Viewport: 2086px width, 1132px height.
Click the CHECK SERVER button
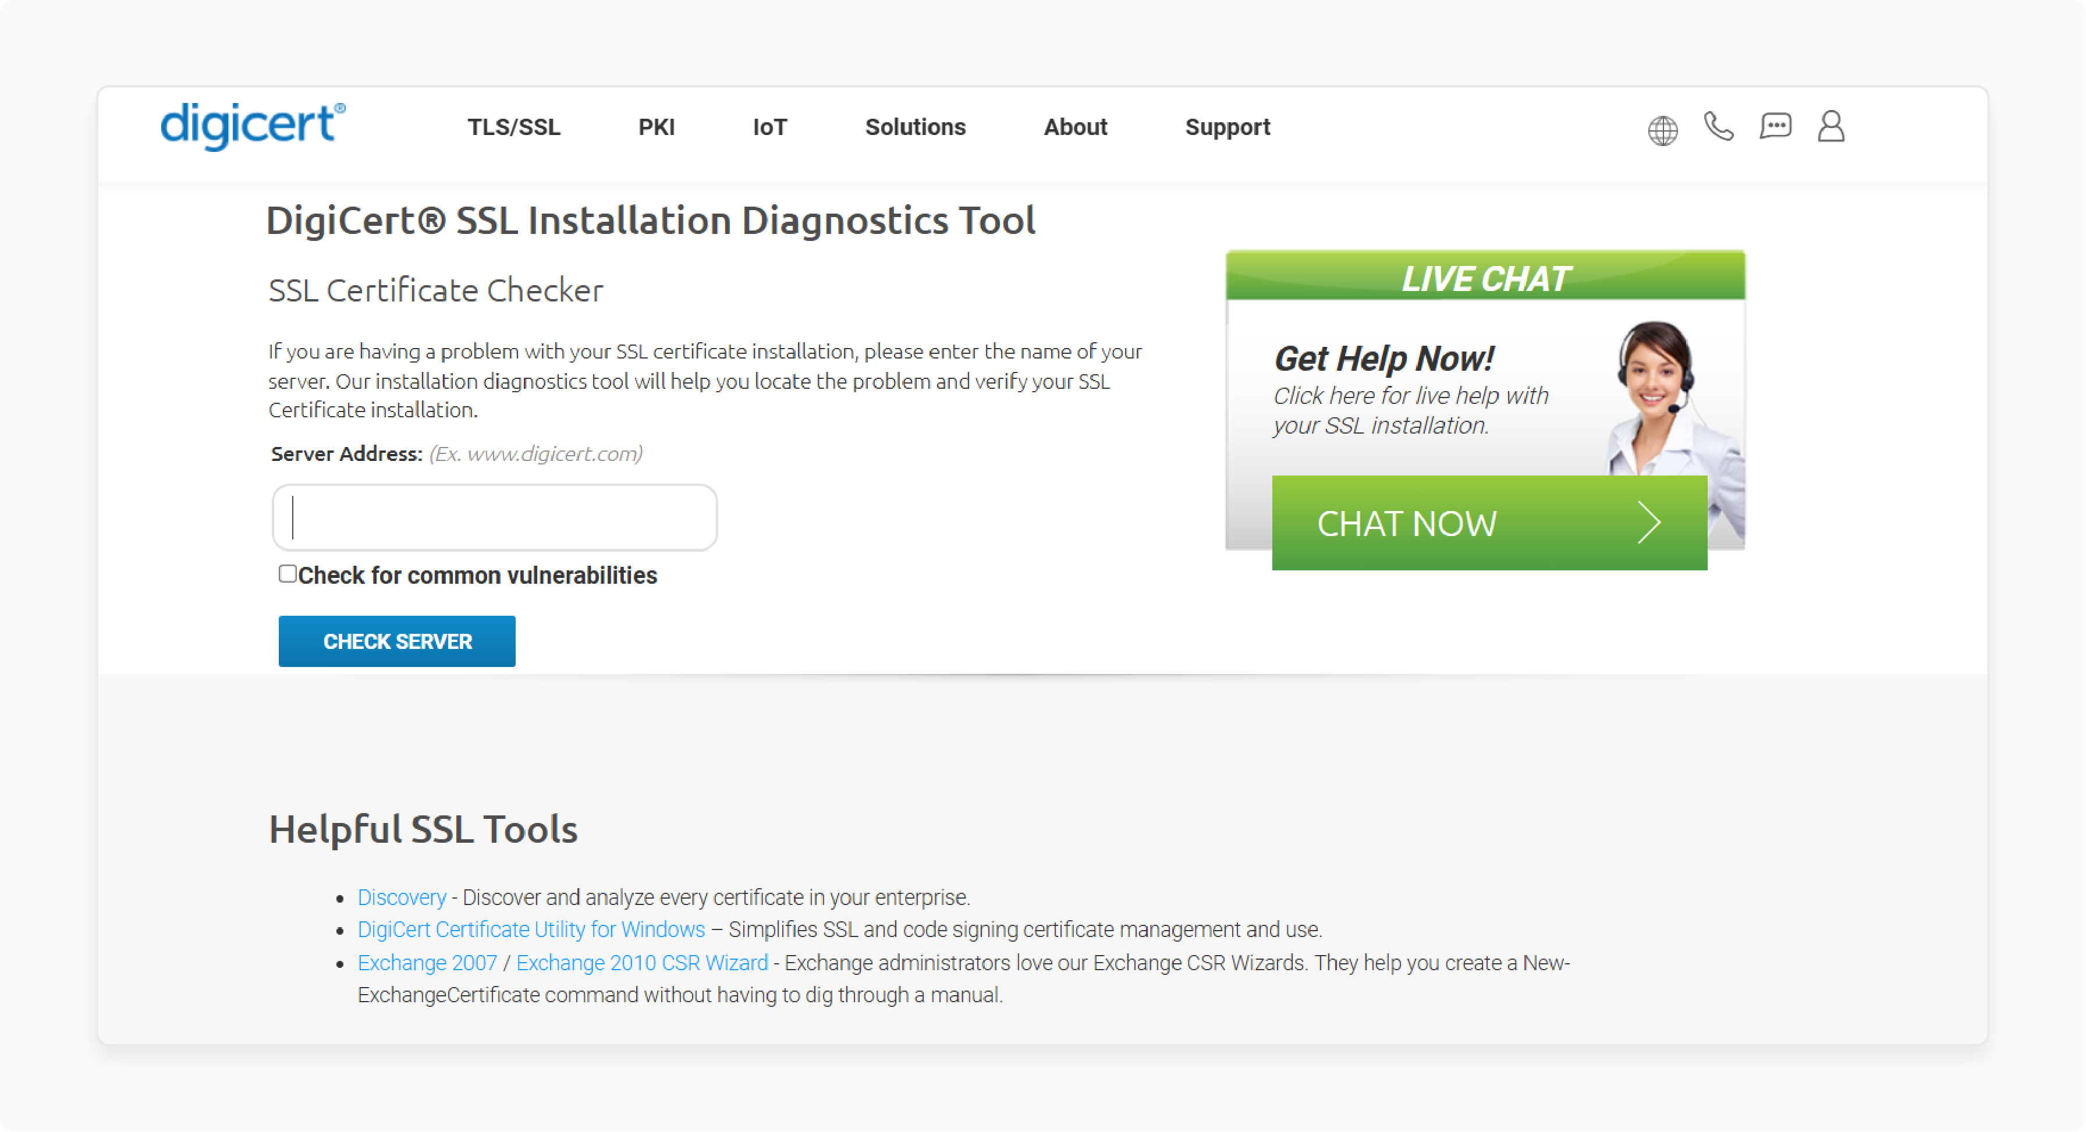[397, 641]
